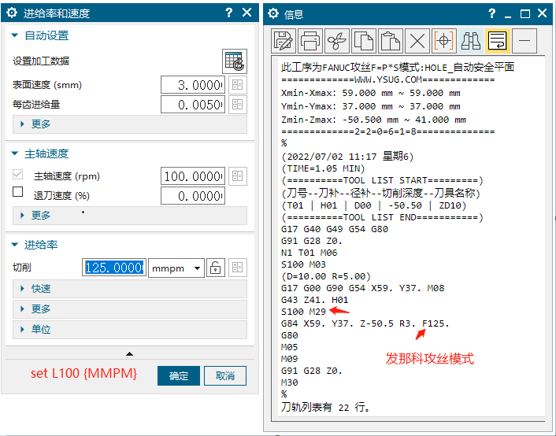556x436 pixels.
Task: Click the Surface Speed 3.0000 input field
Action: (193, 85)
